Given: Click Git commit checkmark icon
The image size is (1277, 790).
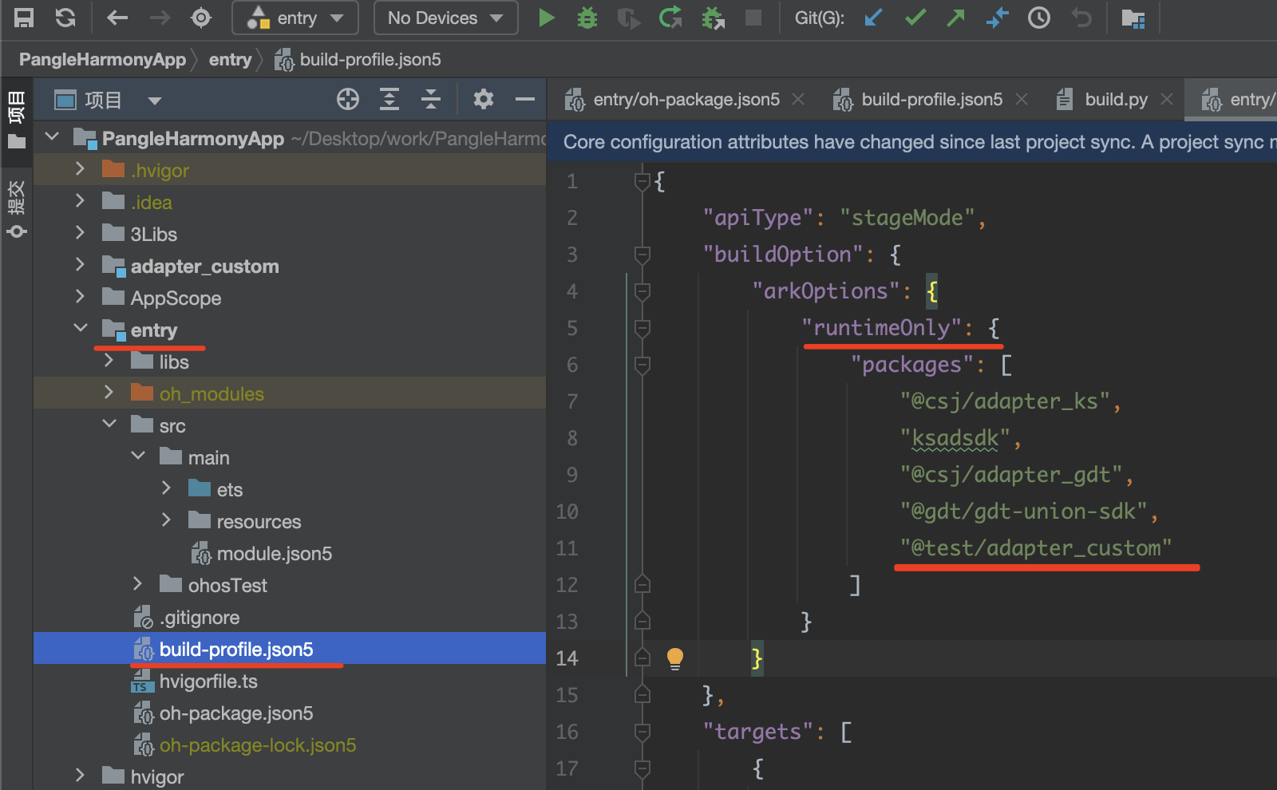Looking at the screenshot, I should pos(915,18).
